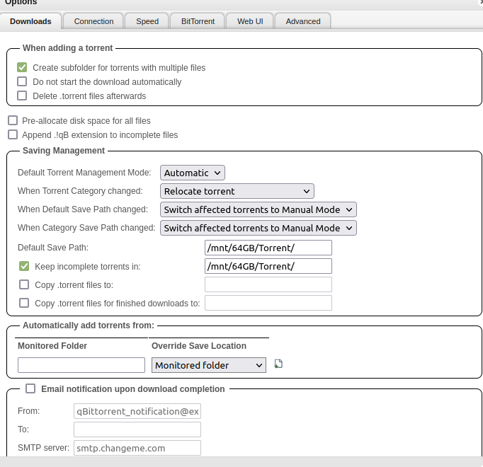Image resolution: width=483 pixels, height=467 pixels.
Task: Uncheck Keep incomplete torrents in
Action: (24, 266)
